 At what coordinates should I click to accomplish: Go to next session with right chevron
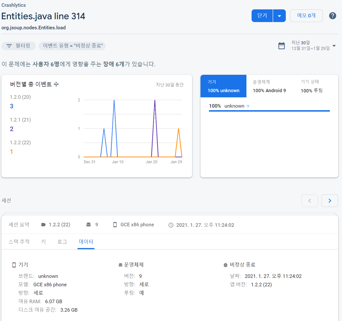pos(330,201)
